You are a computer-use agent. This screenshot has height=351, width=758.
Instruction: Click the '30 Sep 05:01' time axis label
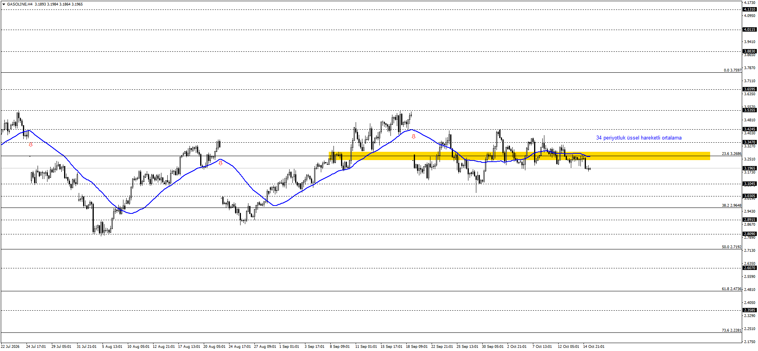(x=493, y=347)
